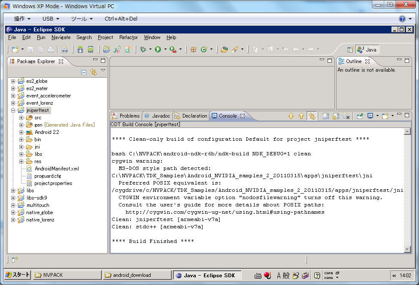Select proguard.cfg file
419x285 pixels.
coord(48,176)
